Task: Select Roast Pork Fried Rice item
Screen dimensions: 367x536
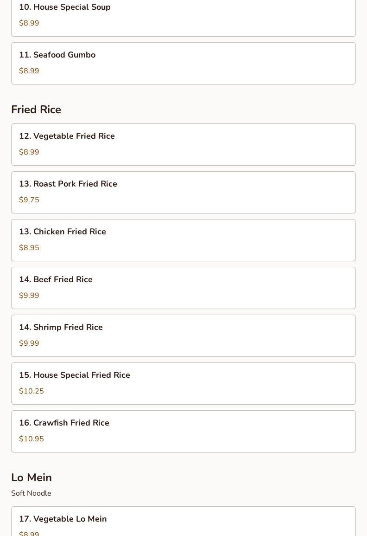Action: (x=183, y=193)
